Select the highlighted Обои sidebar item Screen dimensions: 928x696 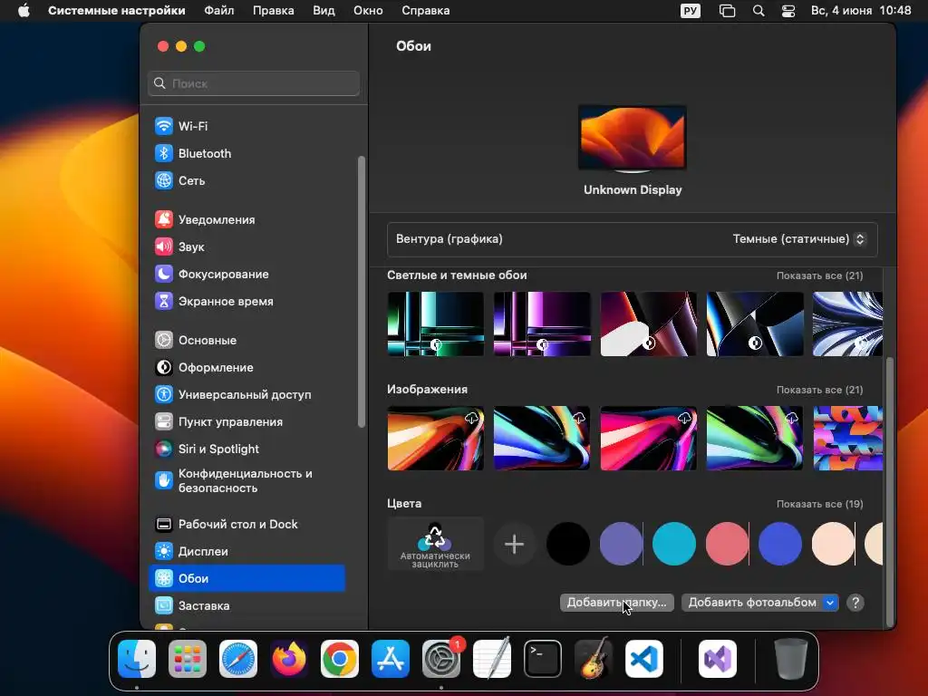click(x=246, y=579)
